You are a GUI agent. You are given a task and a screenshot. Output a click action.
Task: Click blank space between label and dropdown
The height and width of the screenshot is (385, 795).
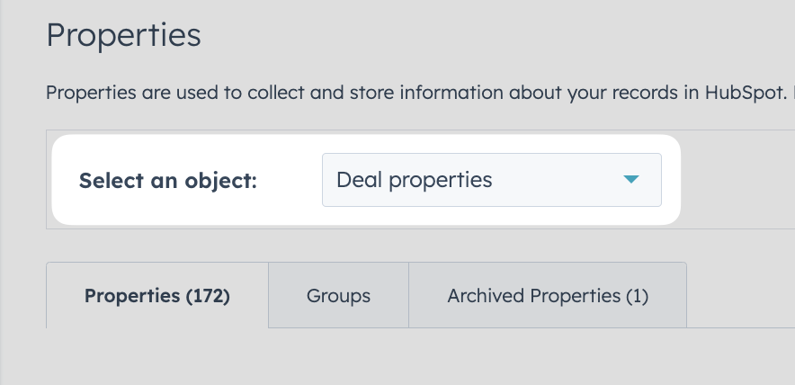(x=290, y=181)
